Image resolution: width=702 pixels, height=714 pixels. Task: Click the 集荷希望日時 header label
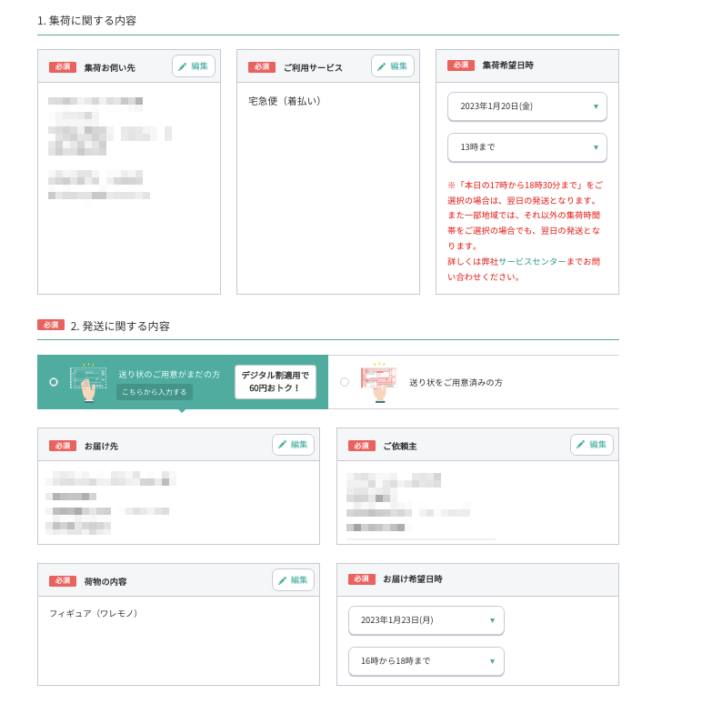point(508,65)
